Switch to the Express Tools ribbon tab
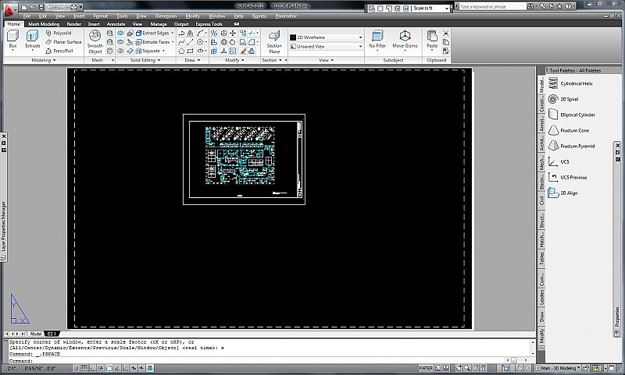The width and height of the screenshot is (625, 375). point(209,24)
